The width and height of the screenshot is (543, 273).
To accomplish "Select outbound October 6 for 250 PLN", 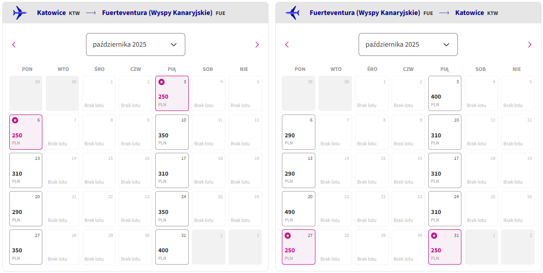I will tap(26, 132).
